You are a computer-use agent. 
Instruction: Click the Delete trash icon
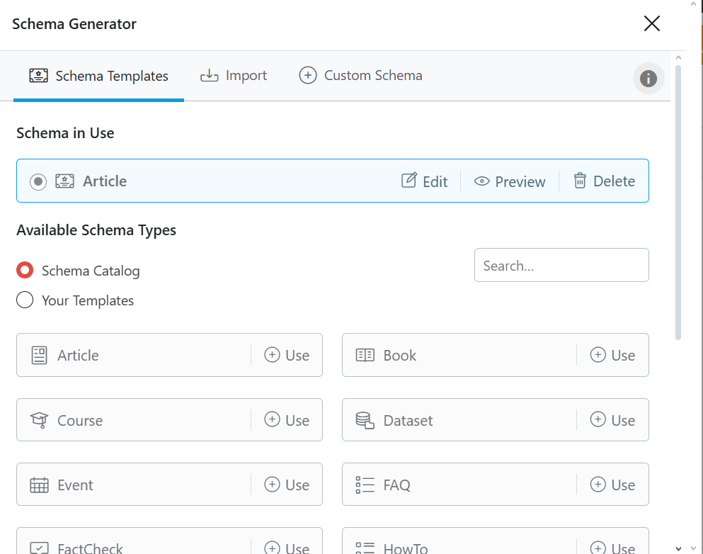[580, 181]
